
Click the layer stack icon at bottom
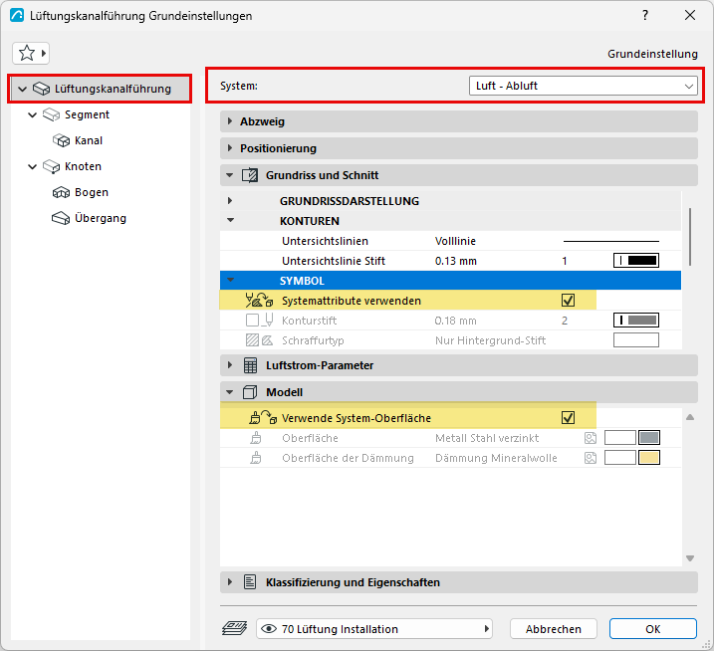234,629
